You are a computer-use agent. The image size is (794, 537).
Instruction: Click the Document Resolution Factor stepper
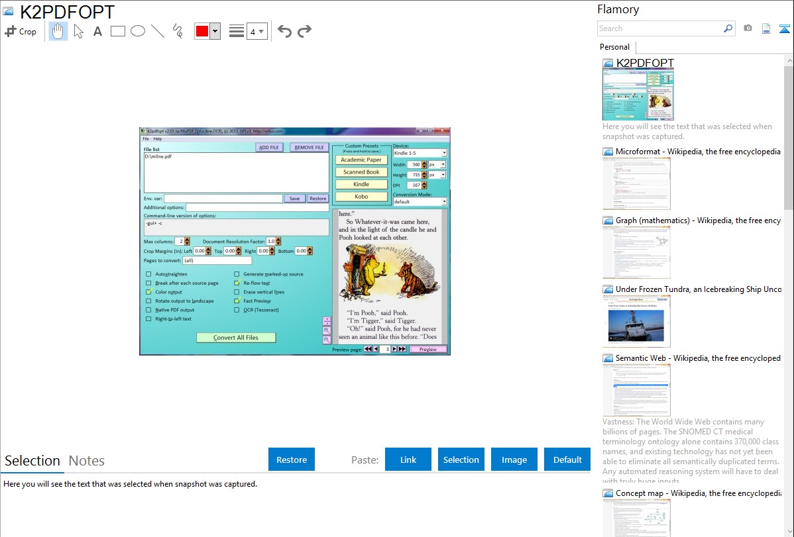(278, 242)
